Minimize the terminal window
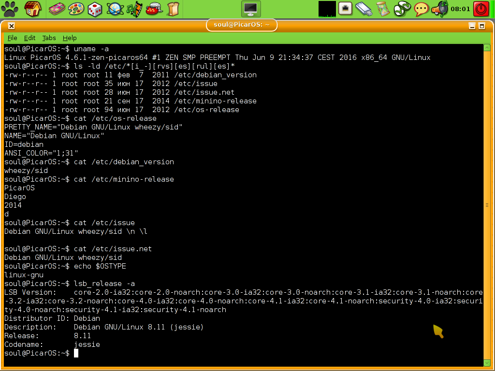The height and width of the screenshot is (371, 495). click(x=472, y=26)
